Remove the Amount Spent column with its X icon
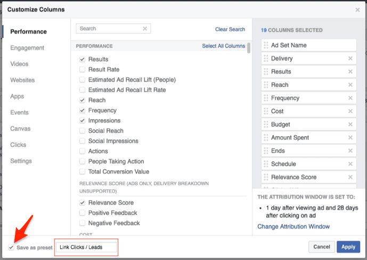367x260 pixels. 350,138
